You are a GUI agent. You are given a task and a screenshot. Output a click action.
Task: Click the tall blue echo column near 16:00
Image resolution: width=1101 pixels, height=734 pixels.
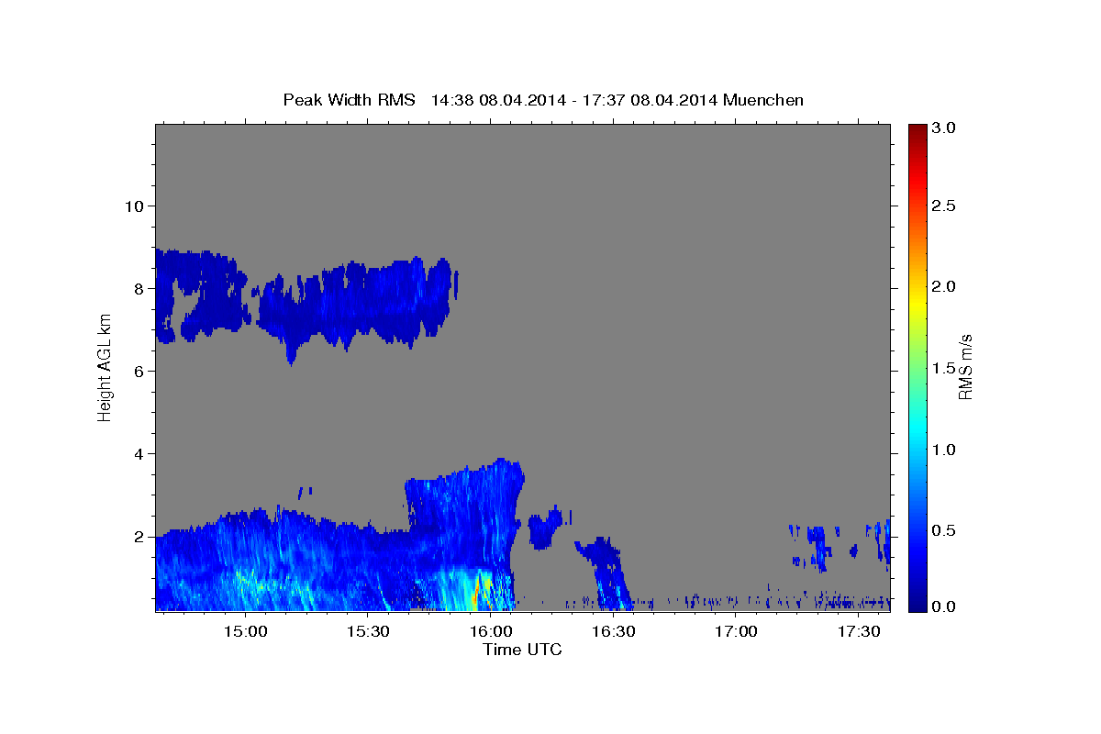coord(468,532)
